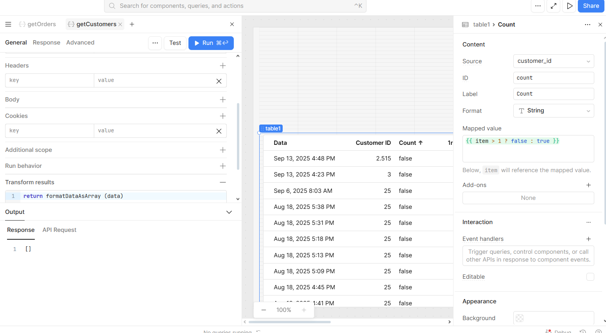Switch to the Advanced tab
Viewport: 606px width, 333px height.
pos(80,43)
